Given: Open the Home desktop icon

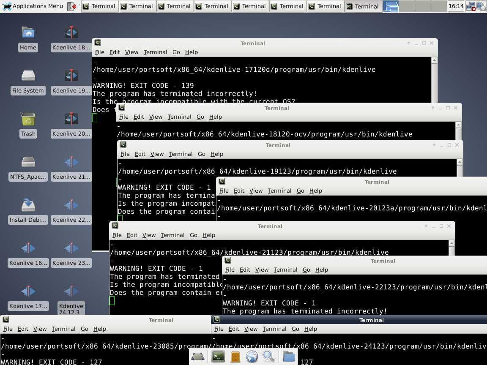Looking at the screenshot, I should point(28,39).
